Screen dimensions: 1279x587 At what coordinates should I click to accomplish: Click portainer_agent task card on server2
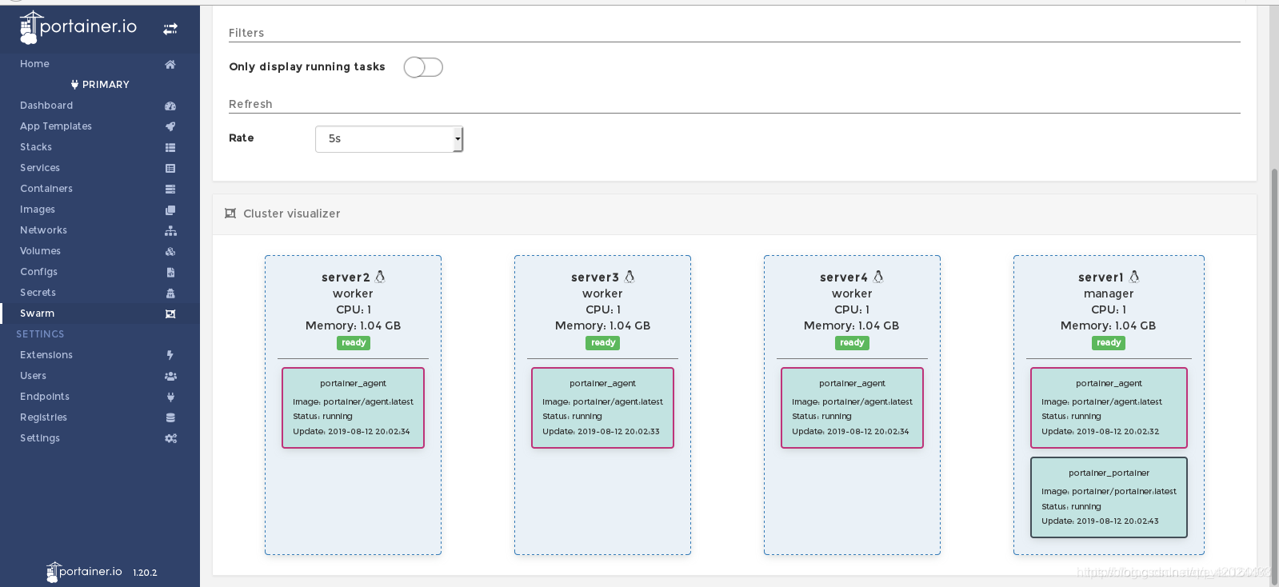click(x=353, y=408)
